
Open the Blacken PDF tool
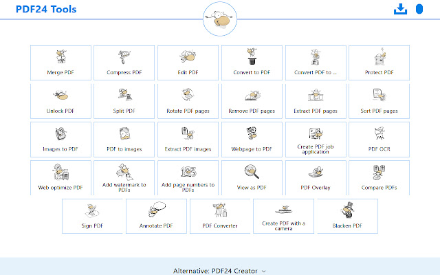(347, 216)
